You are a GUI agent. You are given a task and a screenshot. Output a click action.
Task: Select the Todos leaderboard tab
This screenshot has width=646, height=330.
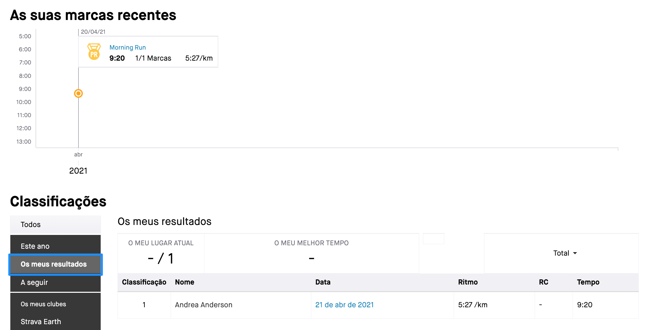point(55,225)
